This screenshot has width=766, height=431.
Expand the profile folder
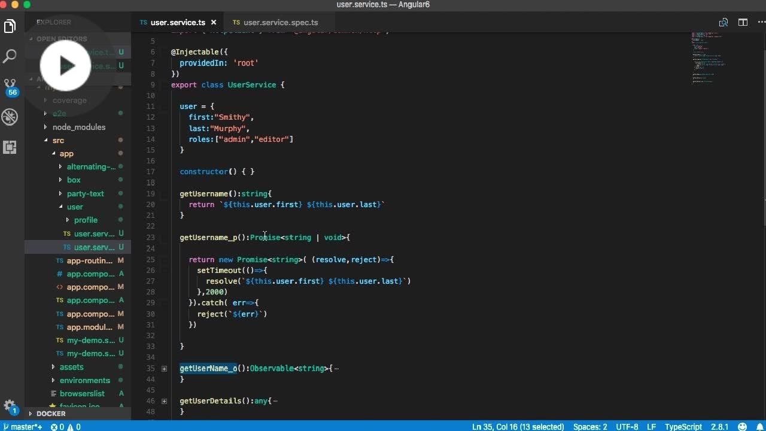[x=67, y=220]
